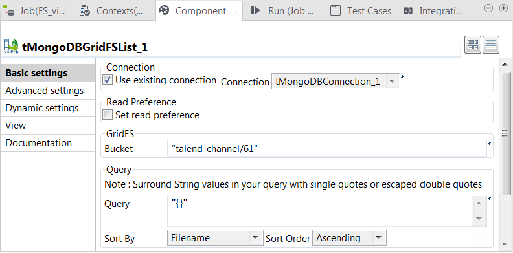513x253 pixels.
Task: Select Basic settings section
Action: pos(48,73)
